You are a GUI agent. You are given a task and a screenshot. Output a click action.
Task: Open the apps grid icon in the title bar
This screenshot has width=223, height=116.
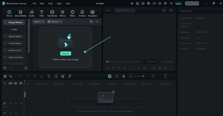pyautogui.click(x=165, y=4)
